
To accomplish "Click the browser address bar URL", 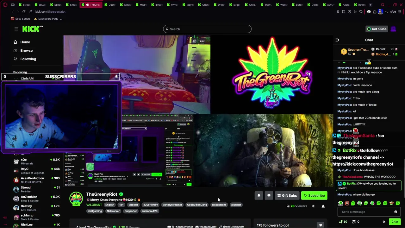I will click(x=50, y=12).
